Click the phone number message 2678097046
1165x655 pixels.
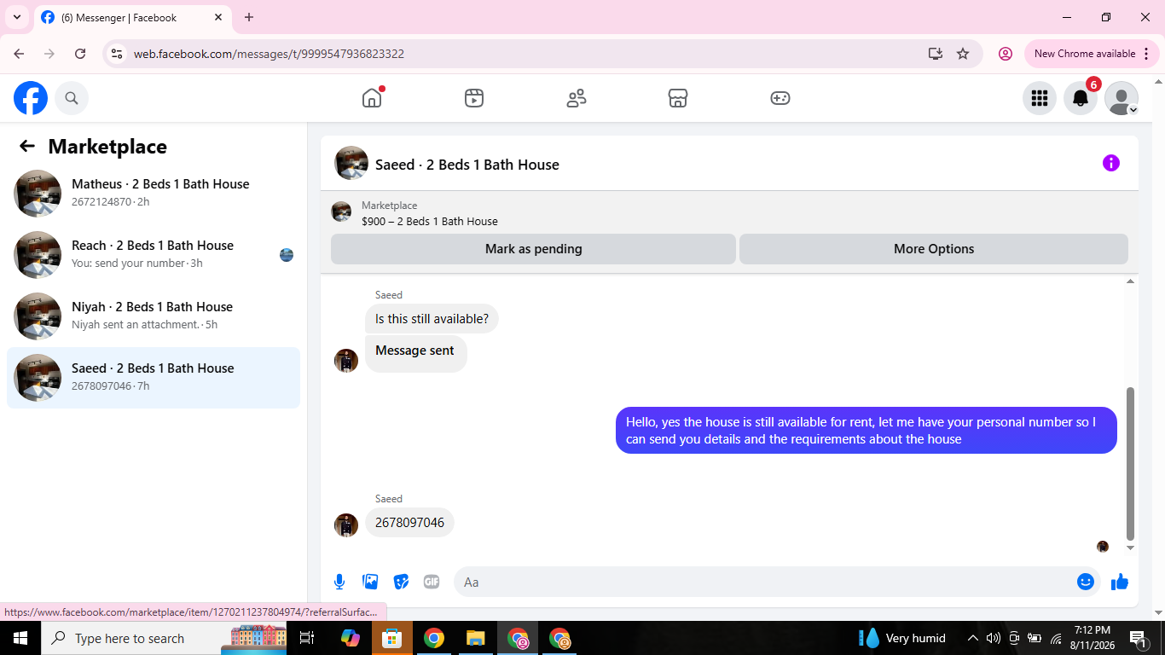click(x=409, y=523)
